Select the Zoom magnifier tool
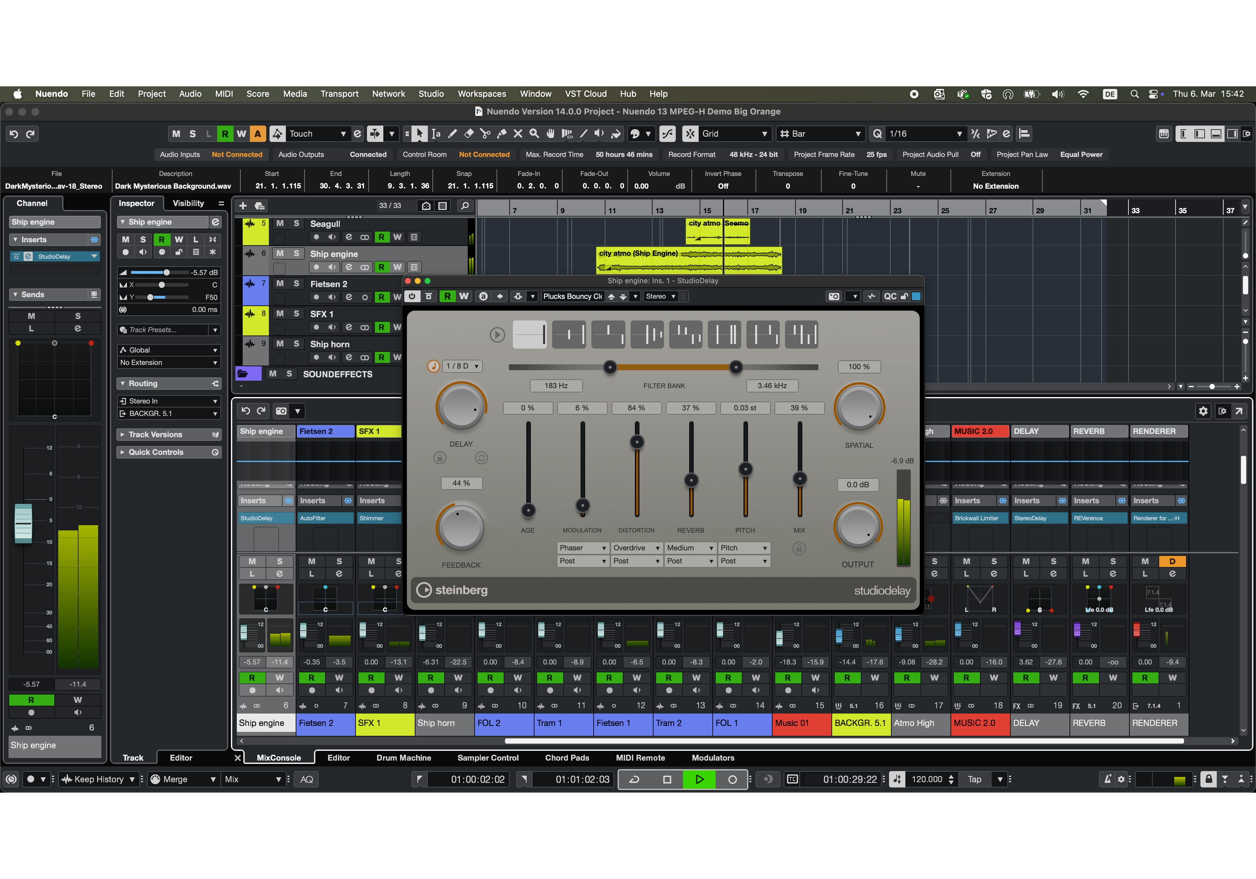Screen dimensions: 1256x879 pyautogui.click(x=534, y=133)
